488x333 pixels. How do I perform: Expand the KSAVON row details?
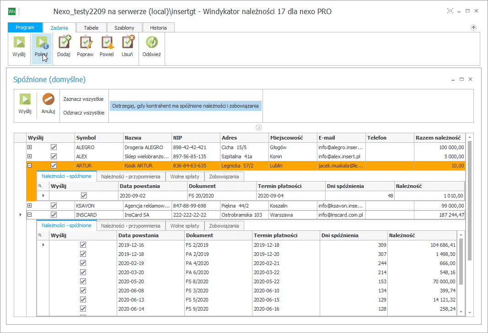point(30,205)
